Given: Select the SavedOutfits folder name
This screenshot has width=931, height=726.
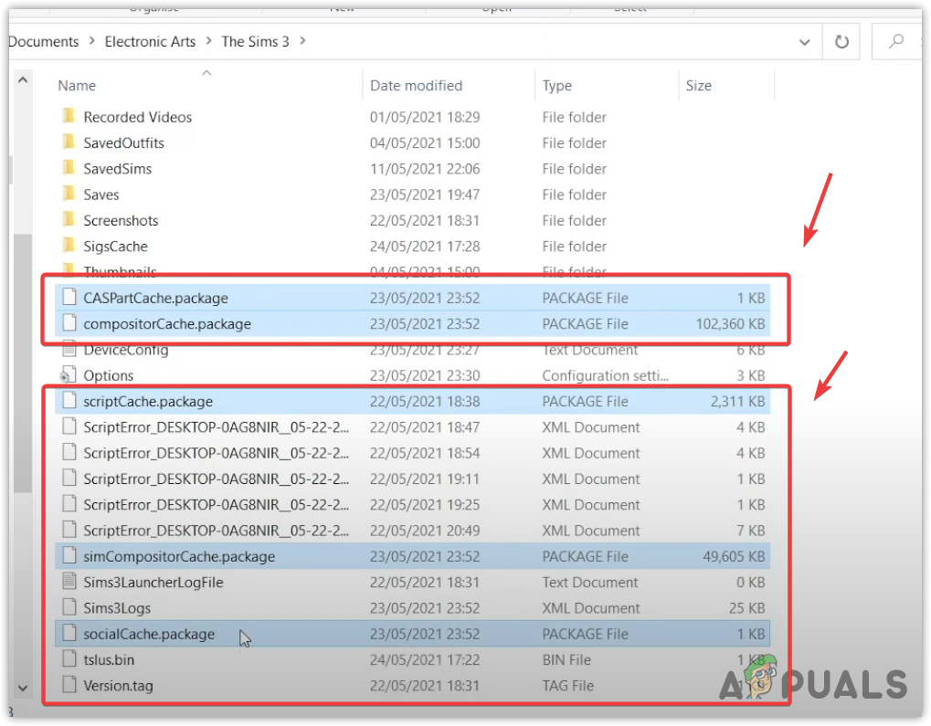Looking at the screenshot, I should tap(123, 143).
